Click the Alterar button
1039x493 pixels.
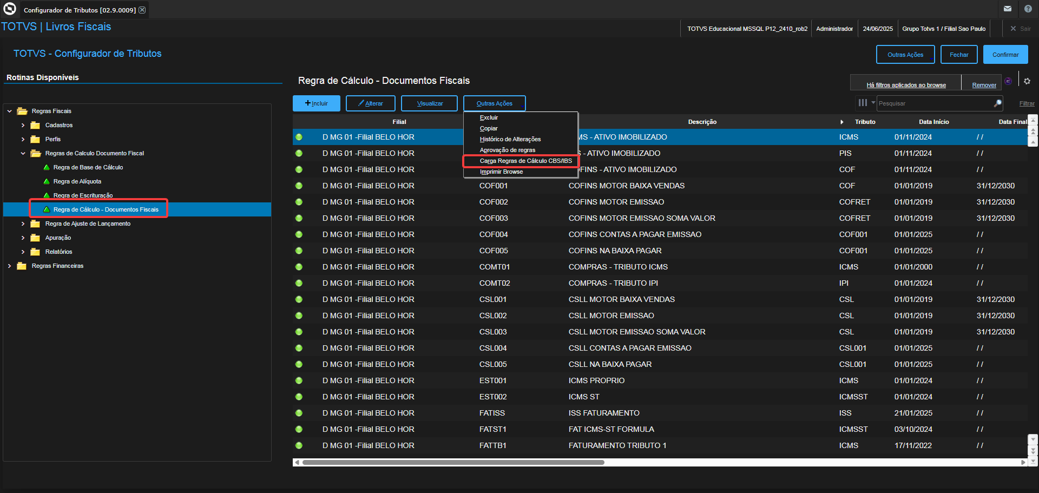coord(371,103)
